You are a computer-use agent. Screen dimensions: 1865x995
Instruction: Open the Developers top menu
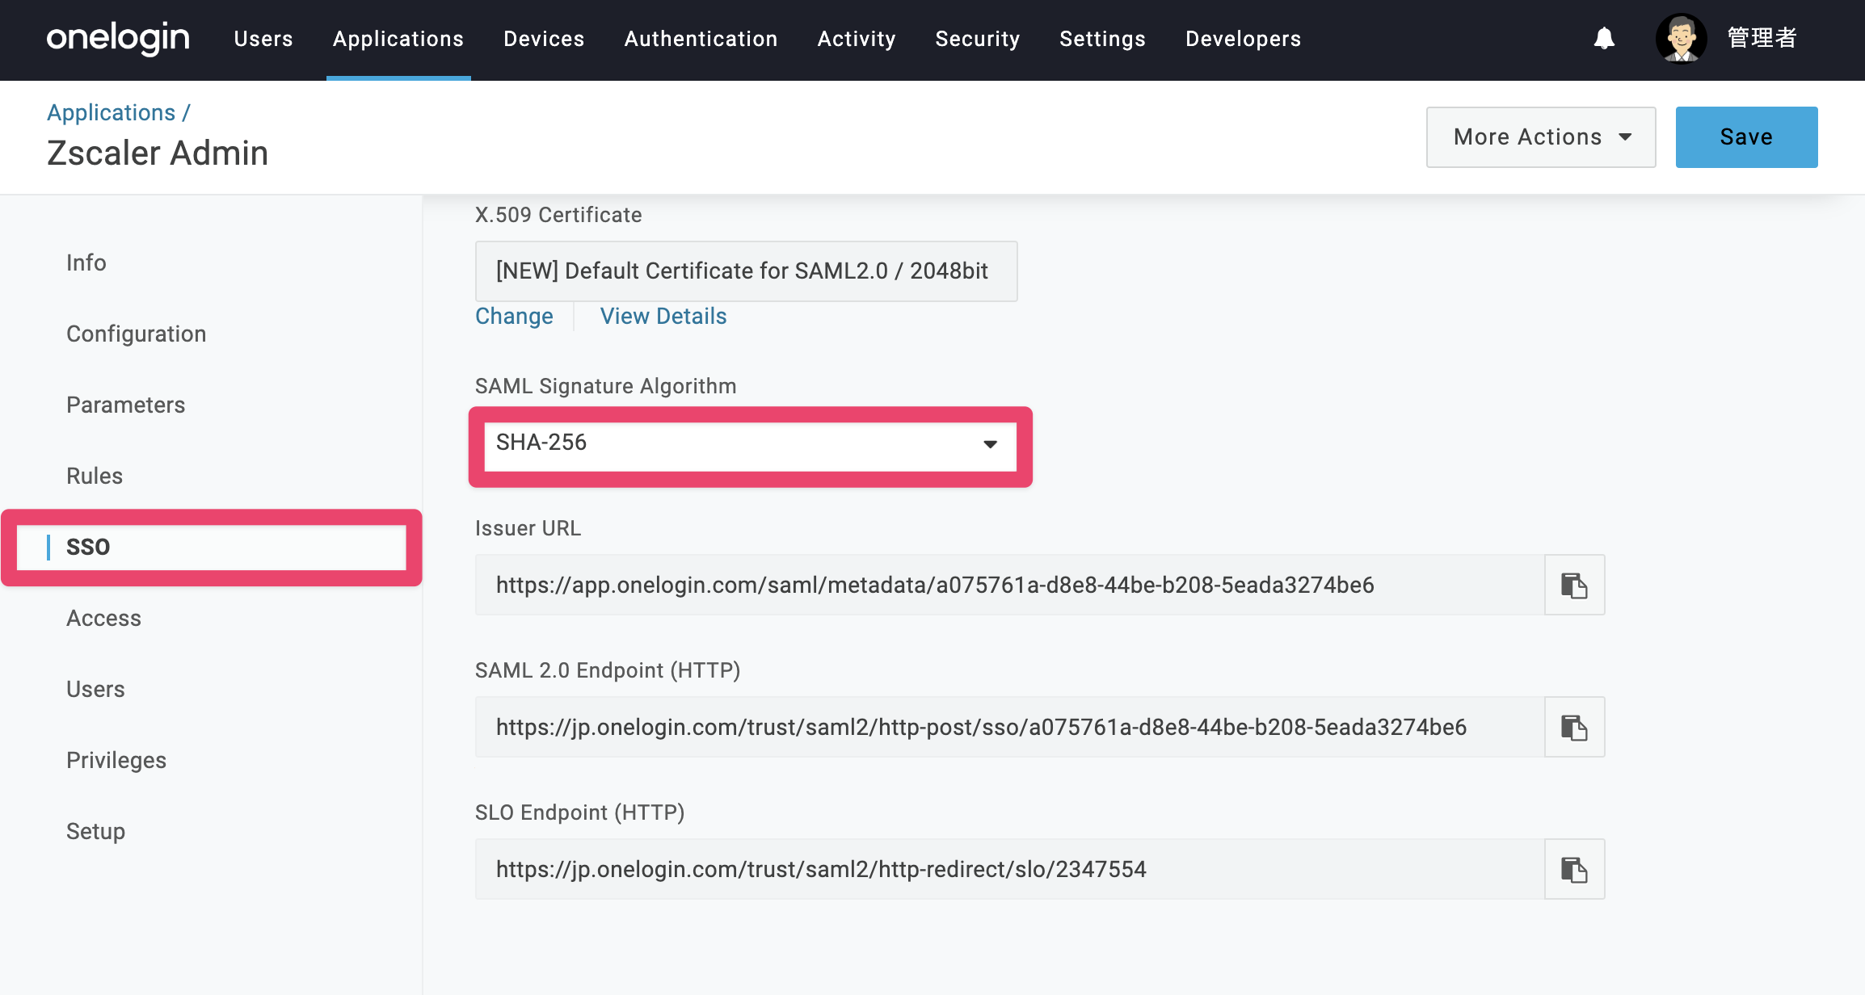[x=1243, y=39]
